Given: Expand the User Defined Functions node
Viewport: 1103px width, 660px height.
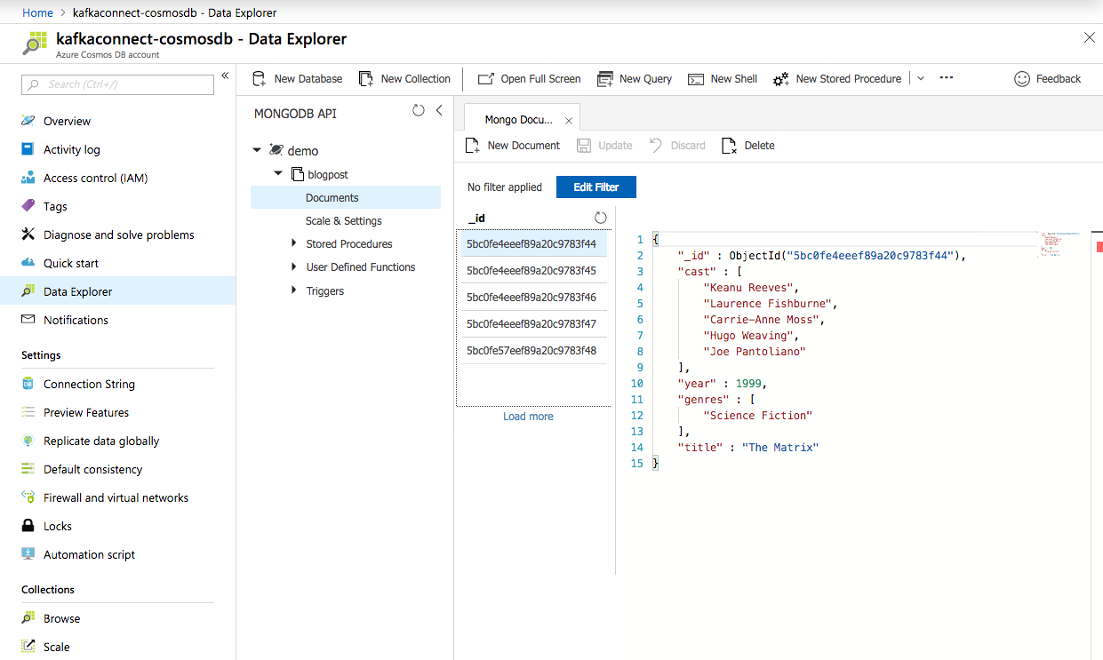Looking at the screenshot, I should tap(294, 266).
